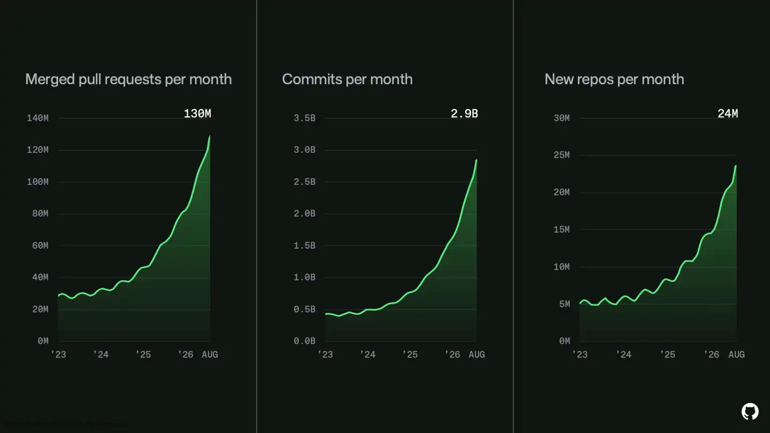Click the 25M y-axis label
The height and width of the screenshot is (433, 770).
click(561, 155)
